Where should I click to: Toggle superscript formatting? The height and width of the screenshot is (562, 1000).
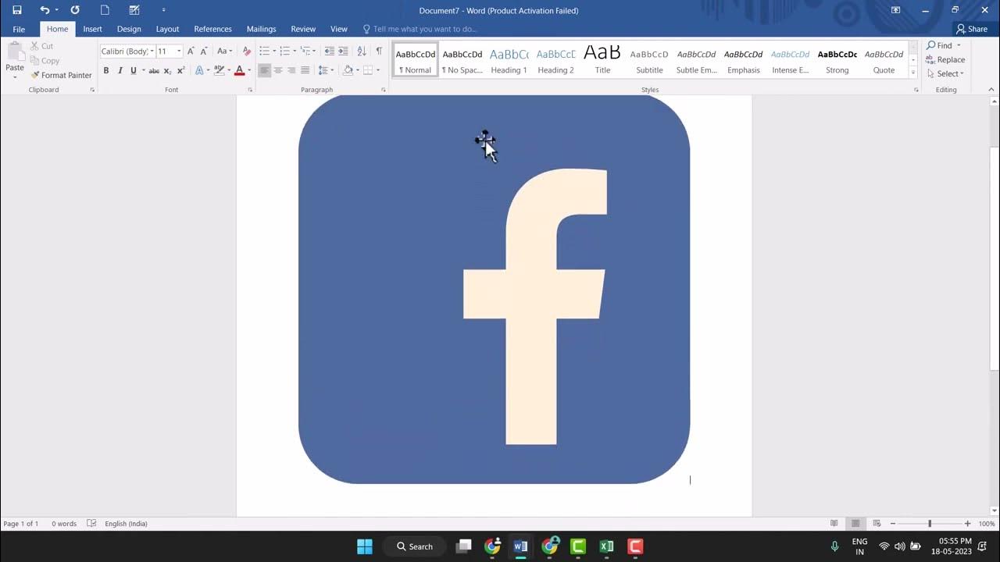(x=180, y=70)
